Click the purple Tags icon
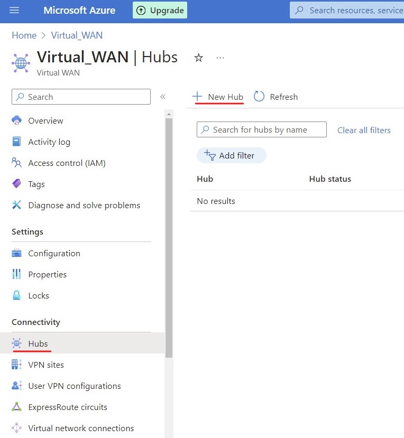Viewport: 404px width, 438px height. point(16,183)
